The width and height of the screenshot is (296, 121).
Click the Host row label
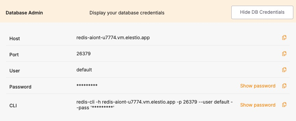click(x=14, y=39)
